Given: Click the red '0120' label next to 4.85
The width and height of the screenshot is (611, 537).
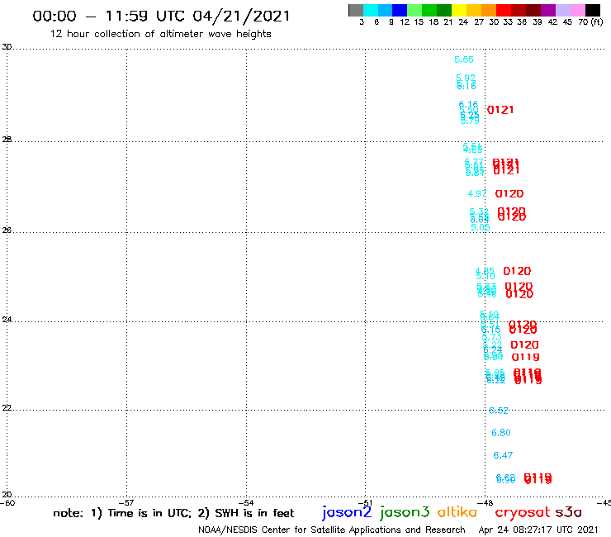Looking at the screenshot, I should 517,271.
